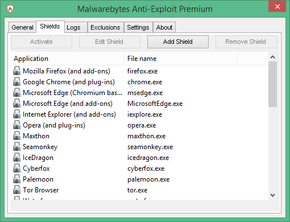Click the lock icon beside Microsoft Edge (Chromium bas...
This screenshot has height=222, width=290.
point(17,92)
